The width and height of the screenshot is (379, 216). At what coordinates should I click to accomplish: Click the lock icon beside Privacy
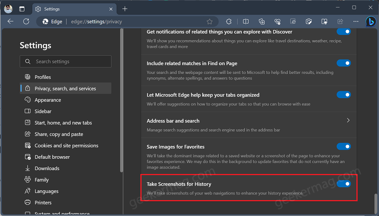(x=28, y=88)
